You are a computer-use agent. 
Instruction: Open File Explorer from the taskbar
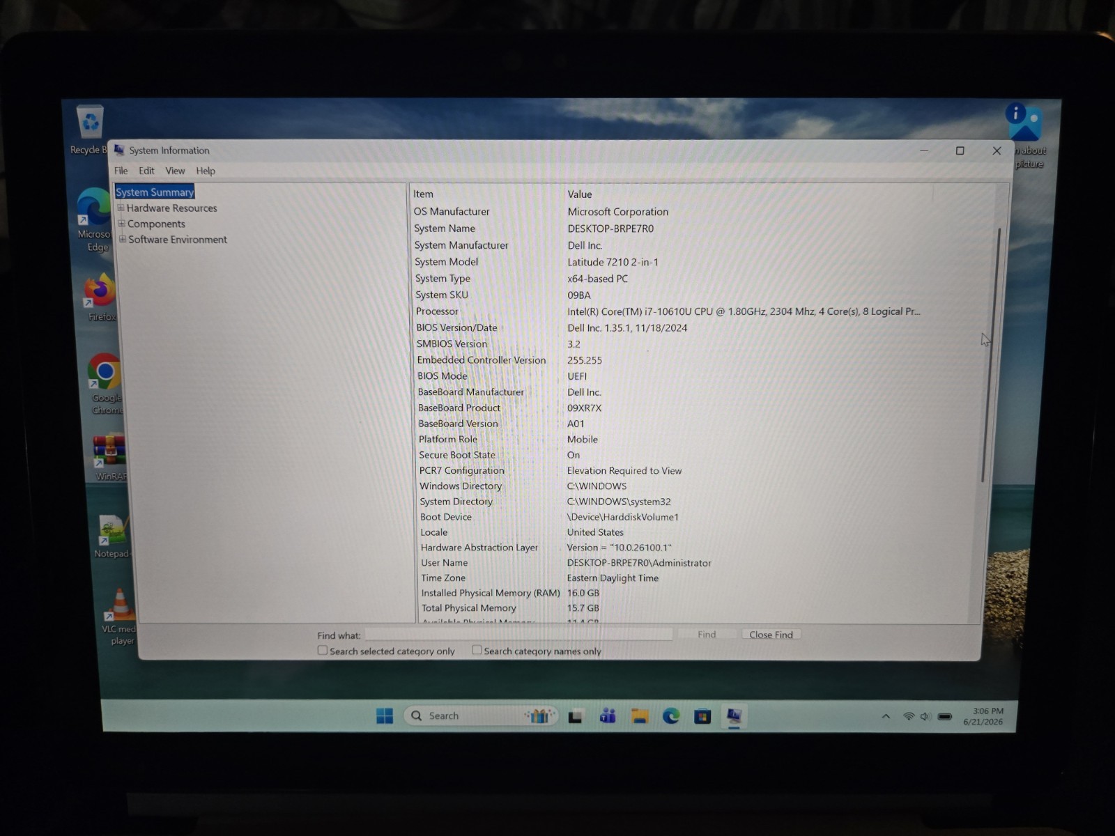[640, 715]
